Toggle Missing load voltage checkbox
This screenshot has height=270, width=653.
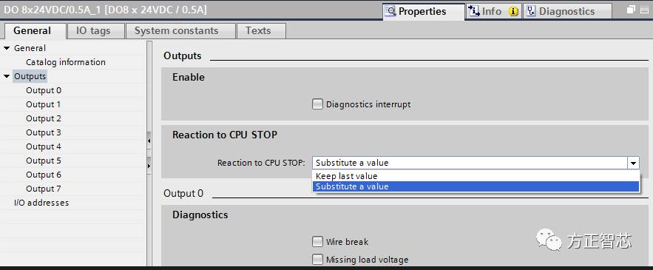click(x=317, y=260)
